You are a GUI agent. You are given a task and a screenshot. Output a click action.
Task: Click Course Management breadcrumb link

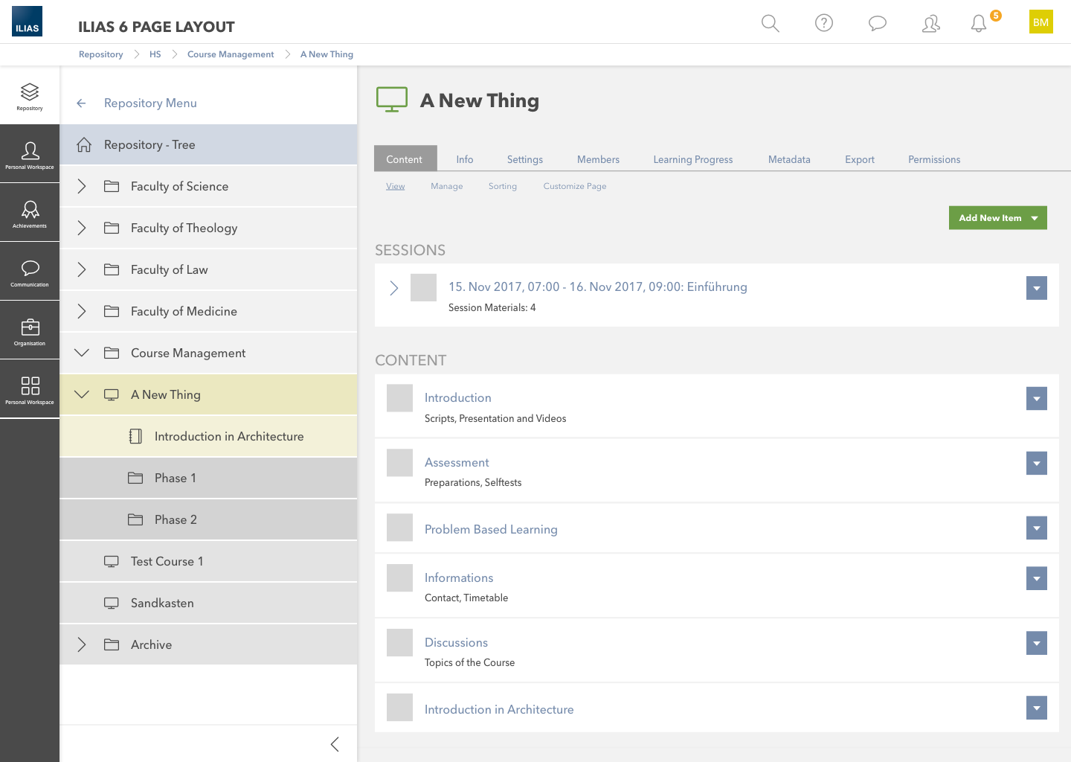click(231, 54)
